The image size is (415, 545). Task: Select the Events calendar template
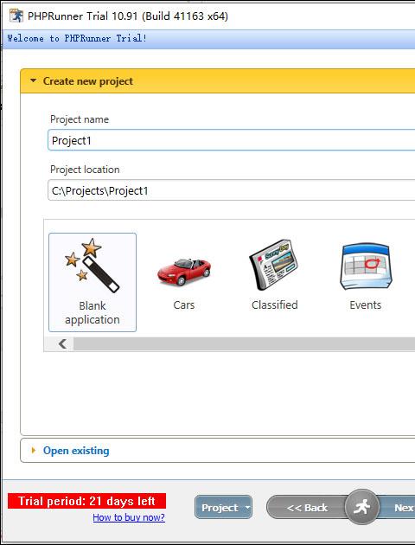coord(366,274)
